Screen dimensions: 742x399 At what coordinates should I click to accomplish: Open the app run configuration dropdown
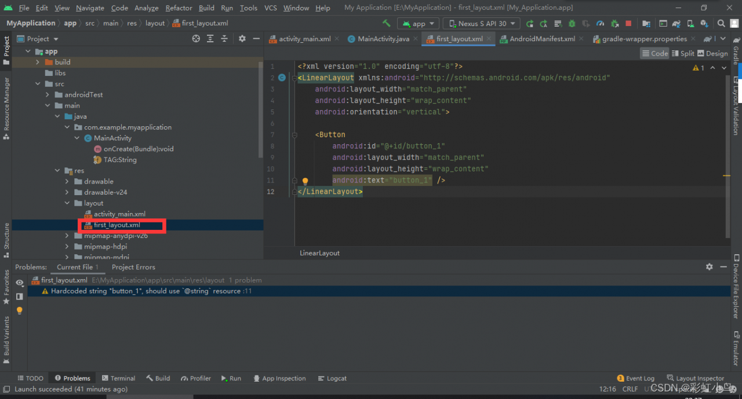coord(417,24)
